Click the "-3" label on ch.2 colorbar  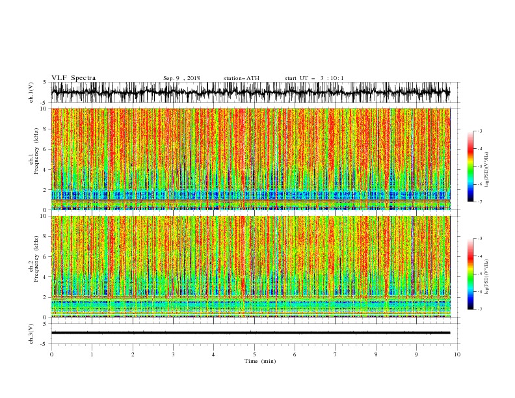tap(480, 239)
